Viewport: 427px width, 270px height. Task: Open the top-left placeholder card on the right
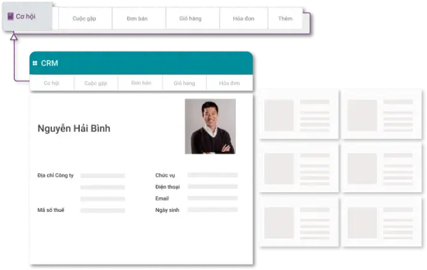298,114
